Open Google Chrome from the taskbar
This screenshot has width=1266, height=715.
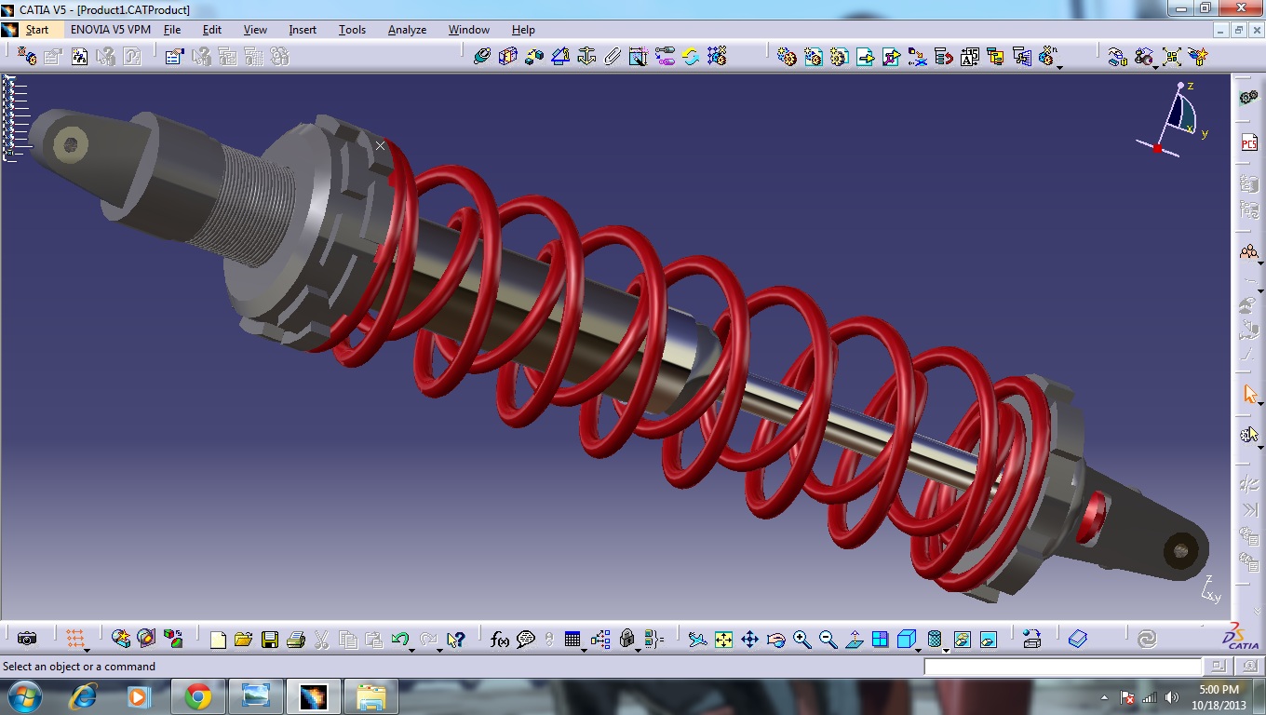(x=197, y=696)
